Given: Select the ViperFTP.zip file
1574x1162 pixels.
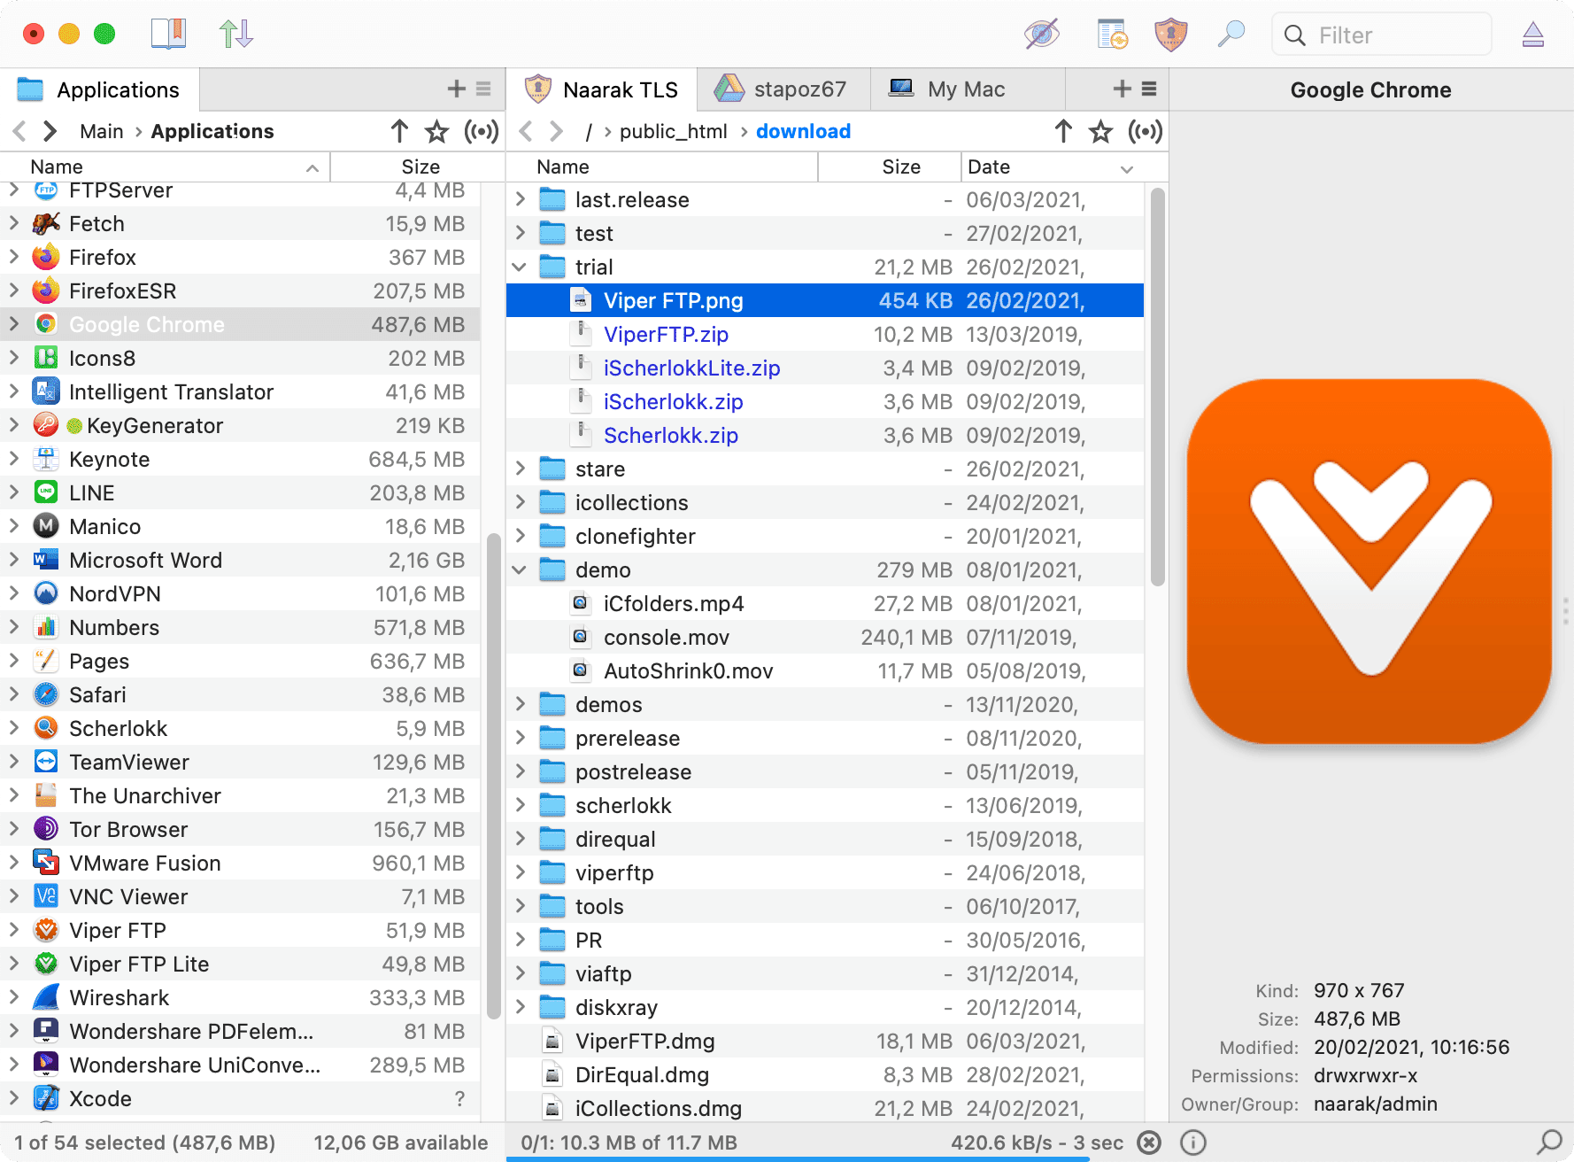Looking at the screenshot, I should [825, 334].
